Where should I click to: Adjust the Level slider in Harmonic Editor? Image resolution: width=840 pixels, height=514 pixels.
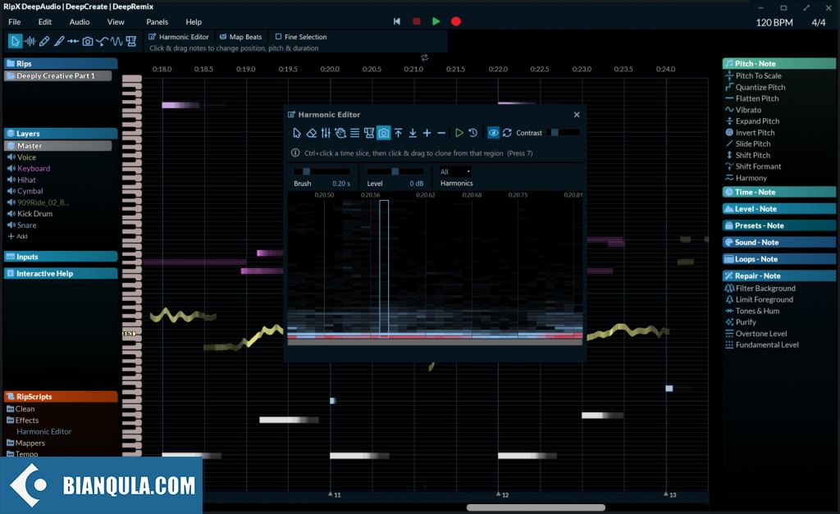tap(395, 171)
